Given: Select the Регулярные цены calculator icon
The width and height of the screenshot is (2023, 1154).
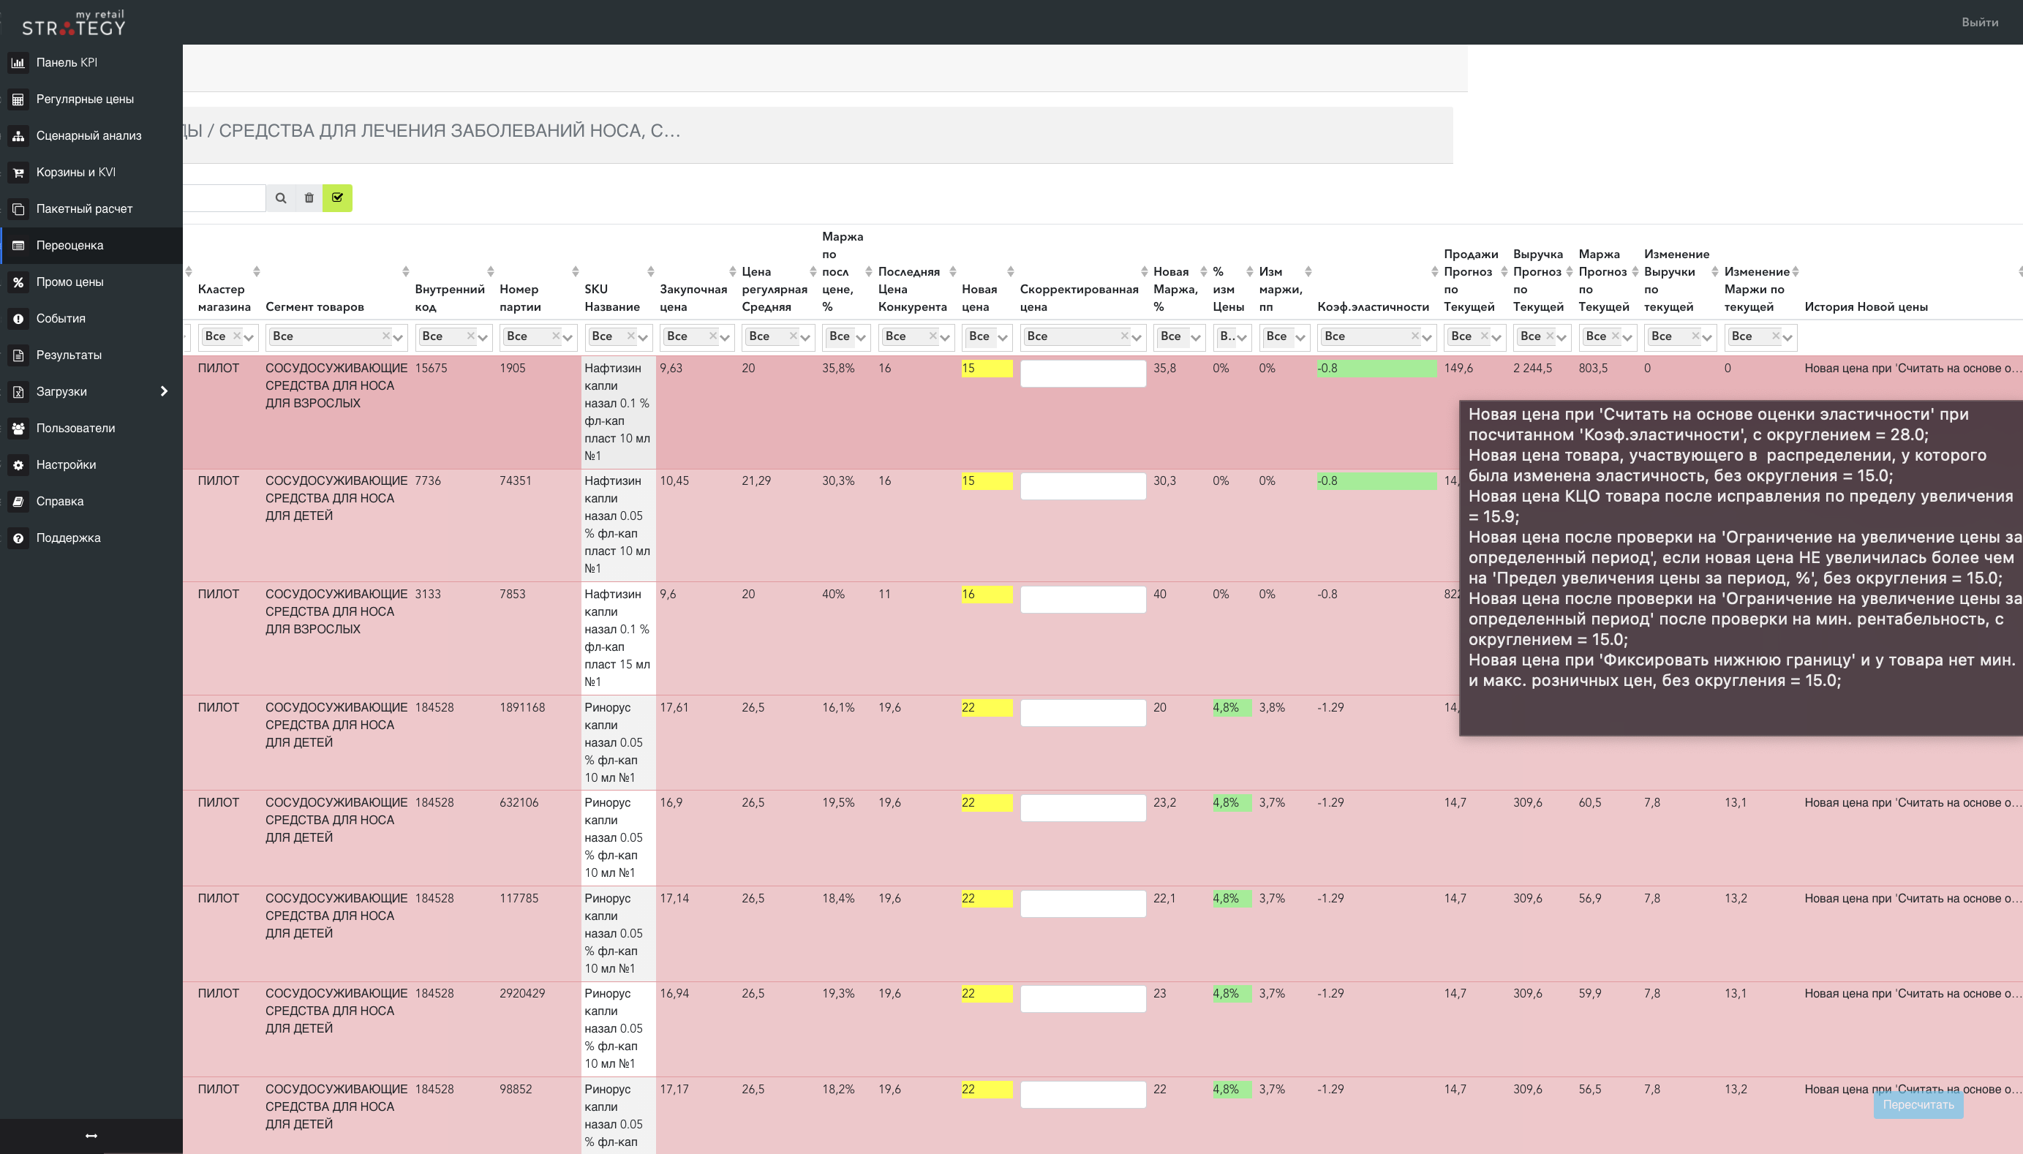Looking at the screenshot, I should tap(18, 99).
